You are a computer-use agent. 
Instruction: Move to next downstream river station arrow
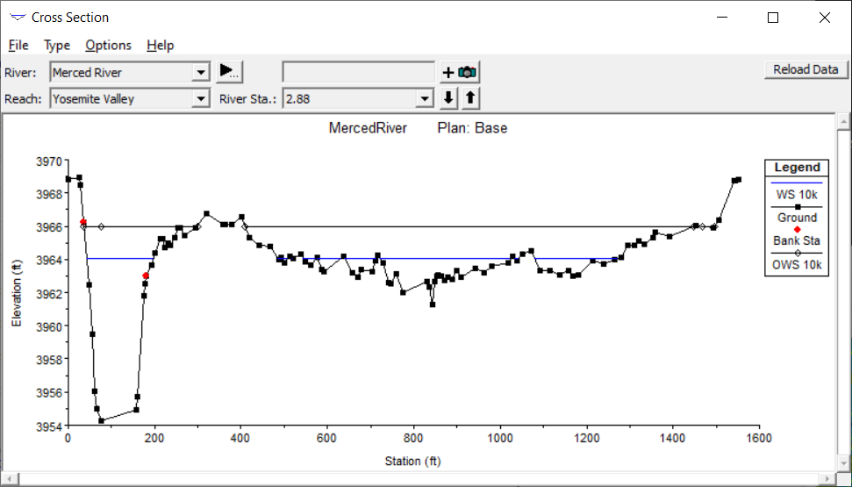[x=449, y=98]
